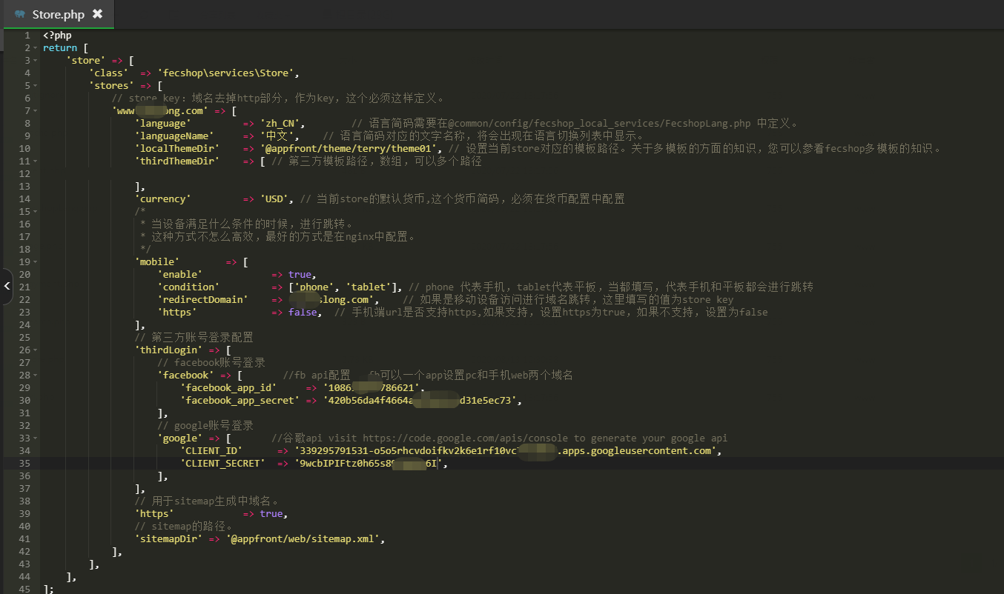The image size is (1004, 594).
Task: Click the PHP file icon on Store.php tab
Action: pos(20,14)
